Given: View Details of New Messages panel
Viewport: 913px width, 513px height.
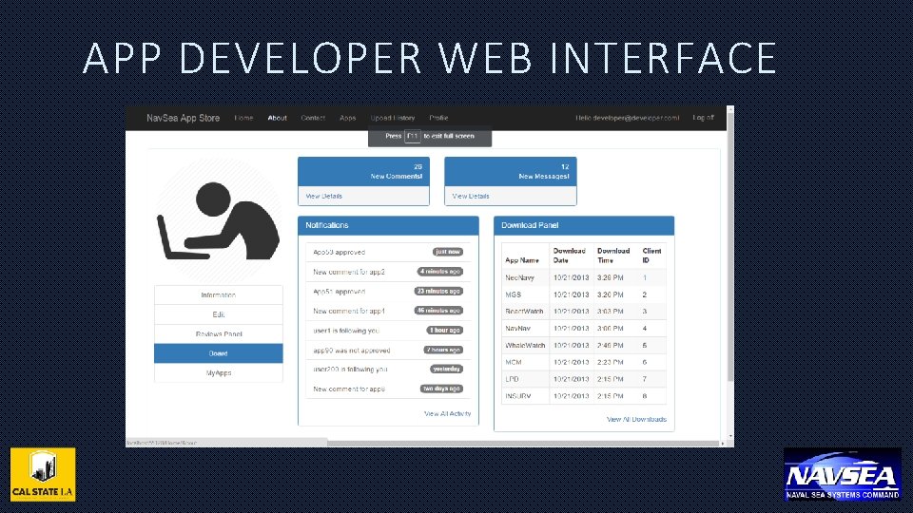Looking at the screenshot, I should pyautogui.click(x=471, y=197).
